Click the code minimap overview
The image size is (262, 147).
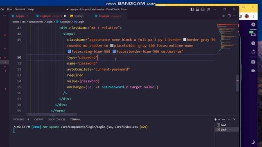tap(227, 38)
